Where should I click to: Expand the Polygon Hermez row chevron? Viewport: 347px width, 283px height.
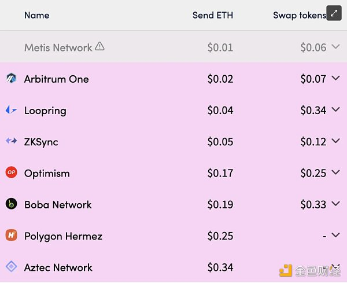tap(335, 236)
